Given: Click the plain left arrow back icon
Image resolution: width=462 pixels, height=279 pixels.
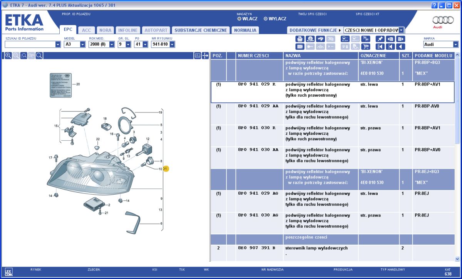Looking at the screenshot, I should 401,47.
